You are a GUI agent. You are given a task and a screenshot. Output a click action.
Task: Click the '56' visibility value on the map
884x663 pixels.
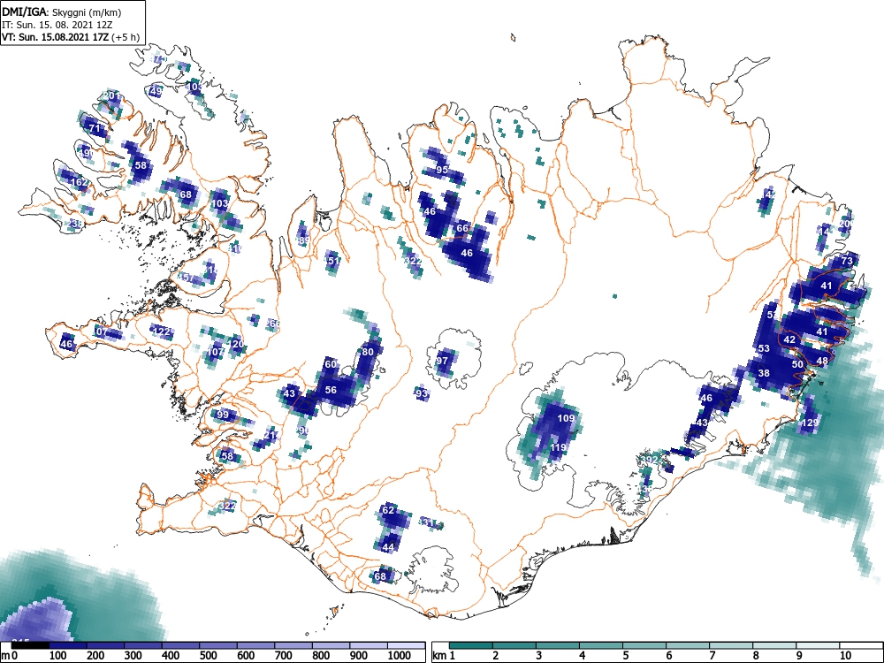coord(331,390)
